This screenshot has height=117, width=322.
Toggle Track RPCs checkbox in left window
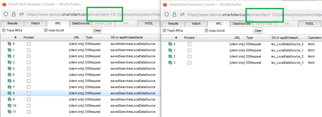(x=4, y=30)
